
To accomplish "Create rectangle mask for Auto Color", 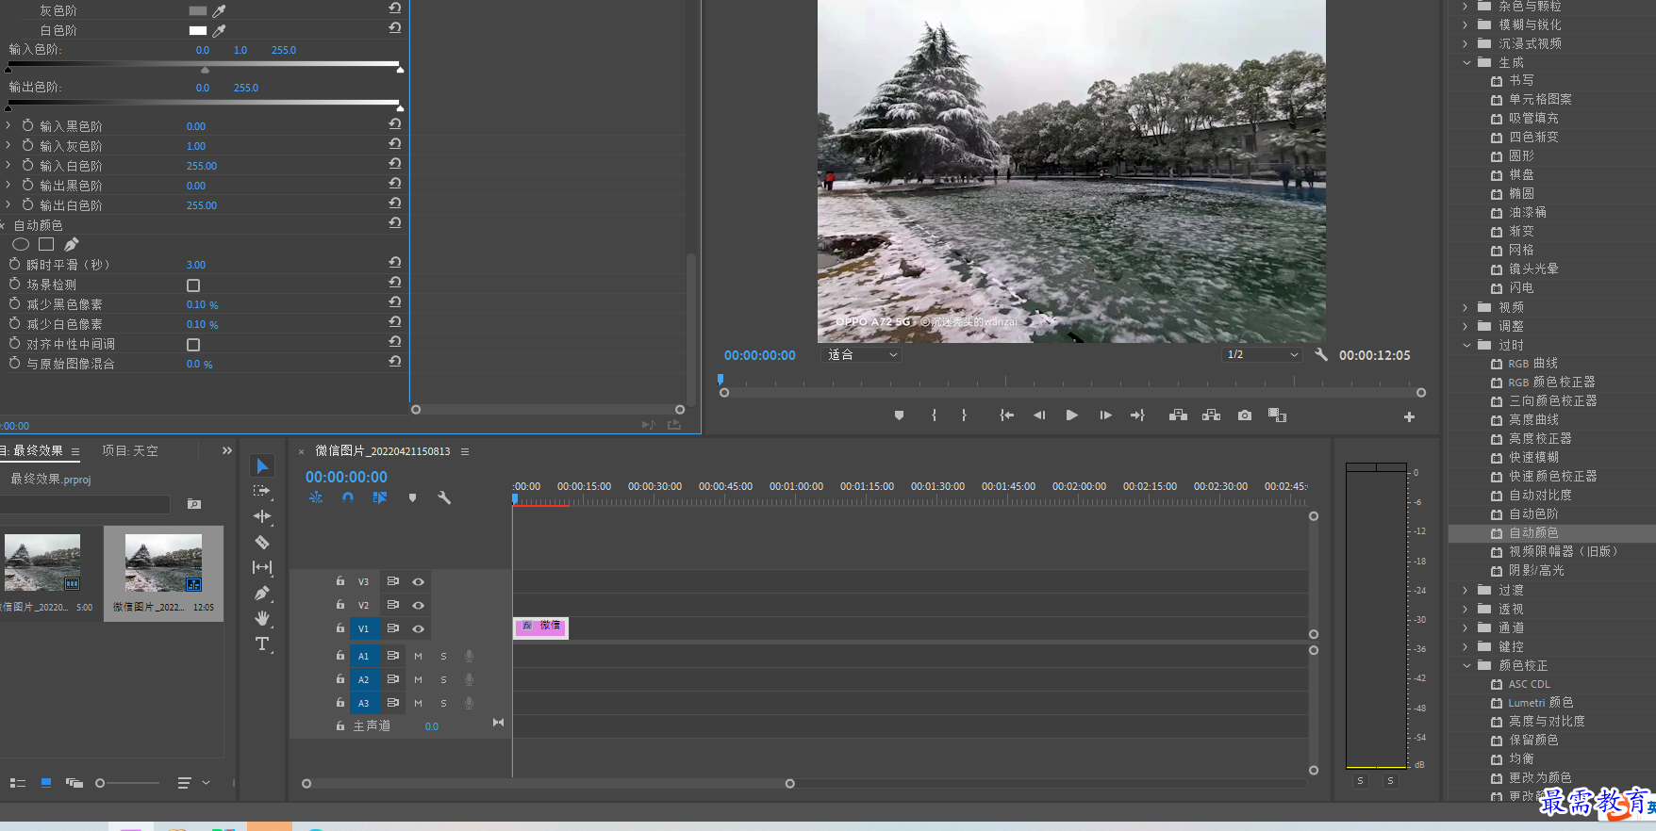I will click(46, 244).
